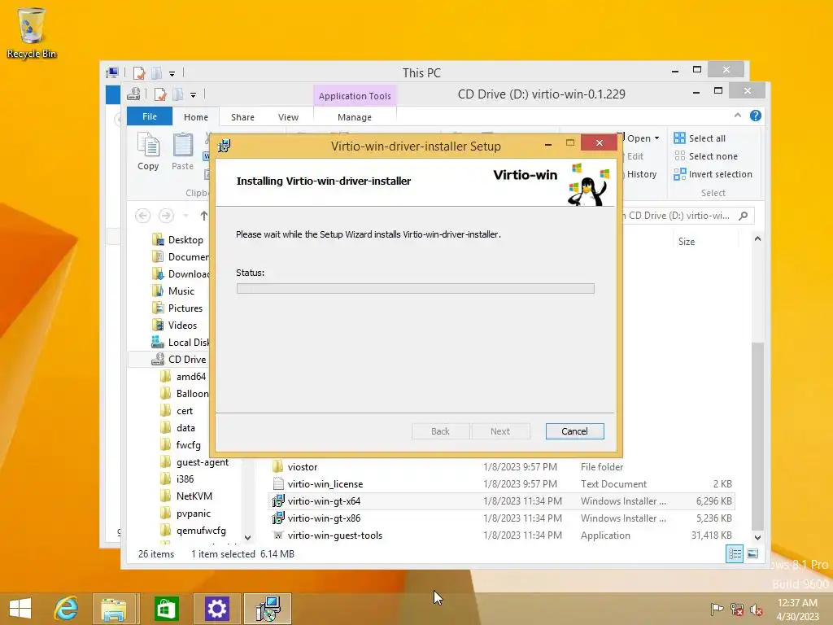Click History in the ribbon
Viewport: 833px width, 625px height.
pyautogui.click(x=641, y=174)
